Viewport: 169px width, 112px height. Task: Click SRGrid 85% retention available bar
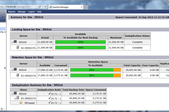click(x=96, y=70)
